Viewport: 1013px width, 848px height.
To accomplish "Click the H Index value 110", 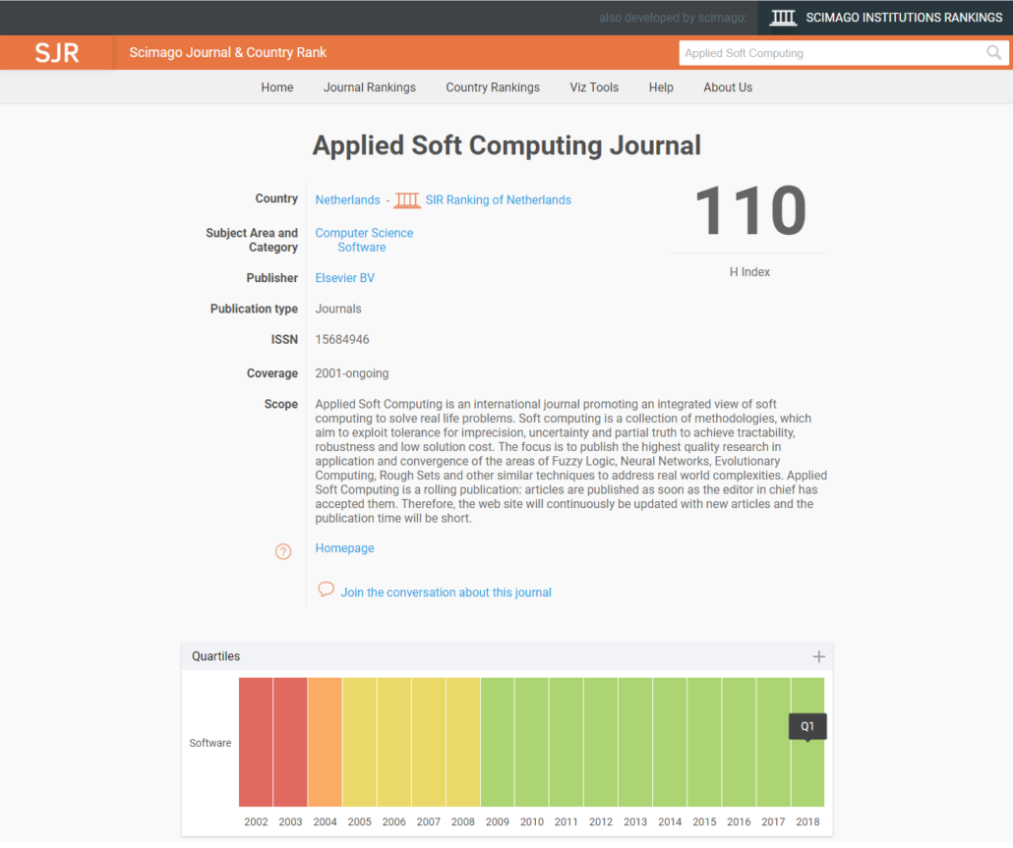I will 750,210.
